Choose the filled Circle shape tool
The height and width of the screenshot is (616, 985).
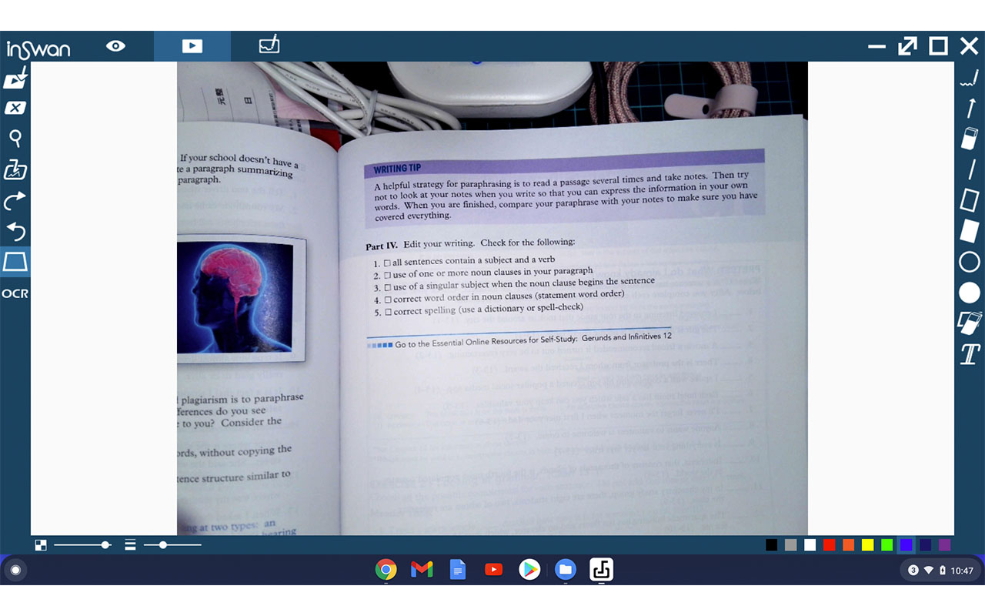(x=968, y=293)
